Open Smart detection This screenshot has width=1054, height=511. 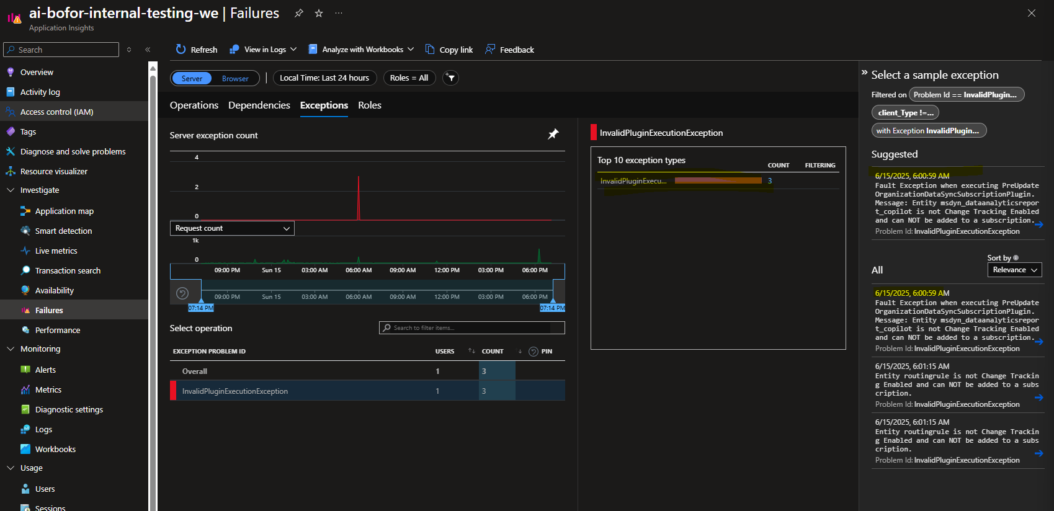(63, 231)
